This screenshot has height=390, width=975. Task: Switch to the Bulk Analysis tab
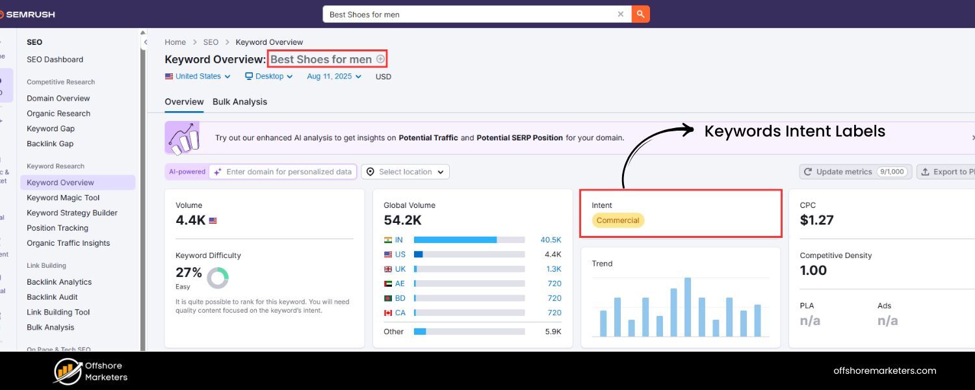click(239, 101)
